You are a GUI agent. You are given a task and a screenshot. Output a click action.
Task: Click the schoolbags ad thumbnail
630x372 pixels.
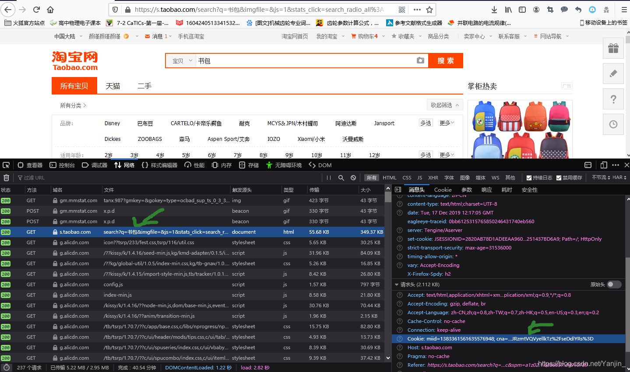(520, 129)
